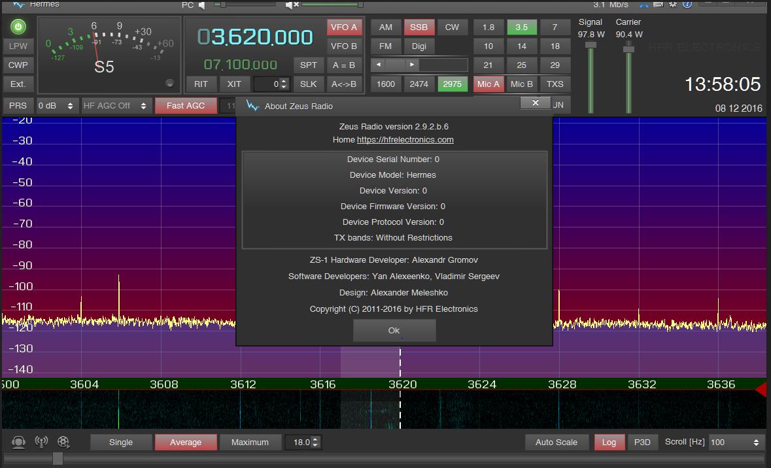Toggle RIT offset
Viewport: 771px width, 468px height.
coord(201,84)
